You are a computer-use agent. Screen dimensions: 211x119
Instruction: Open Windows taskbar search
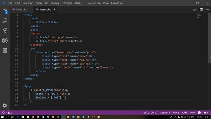pyautogui.click(x=7, y=117)
